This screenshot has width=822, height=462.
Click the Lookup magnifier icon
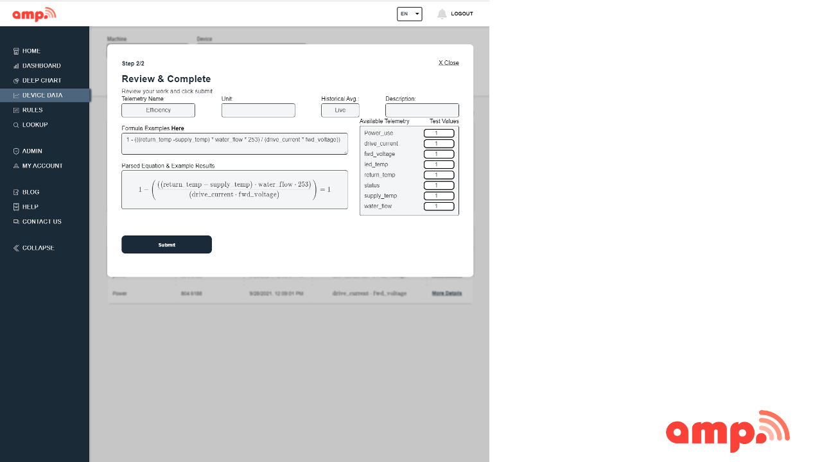[x=16, y=125]
